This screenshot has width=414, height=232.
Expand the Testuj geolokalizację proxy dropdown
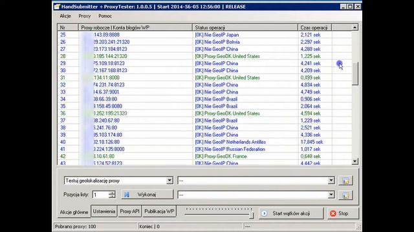click(x=169, y=180)
